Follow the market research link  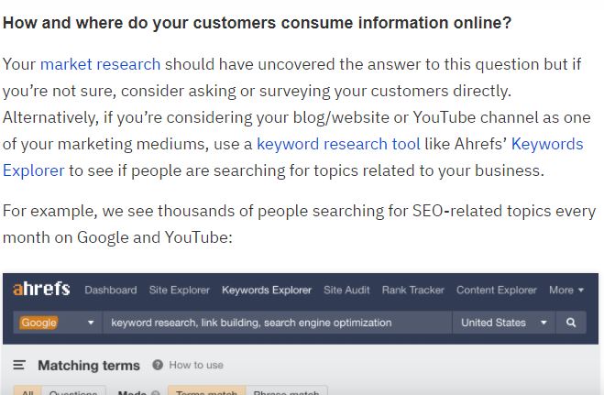(100, 64)
